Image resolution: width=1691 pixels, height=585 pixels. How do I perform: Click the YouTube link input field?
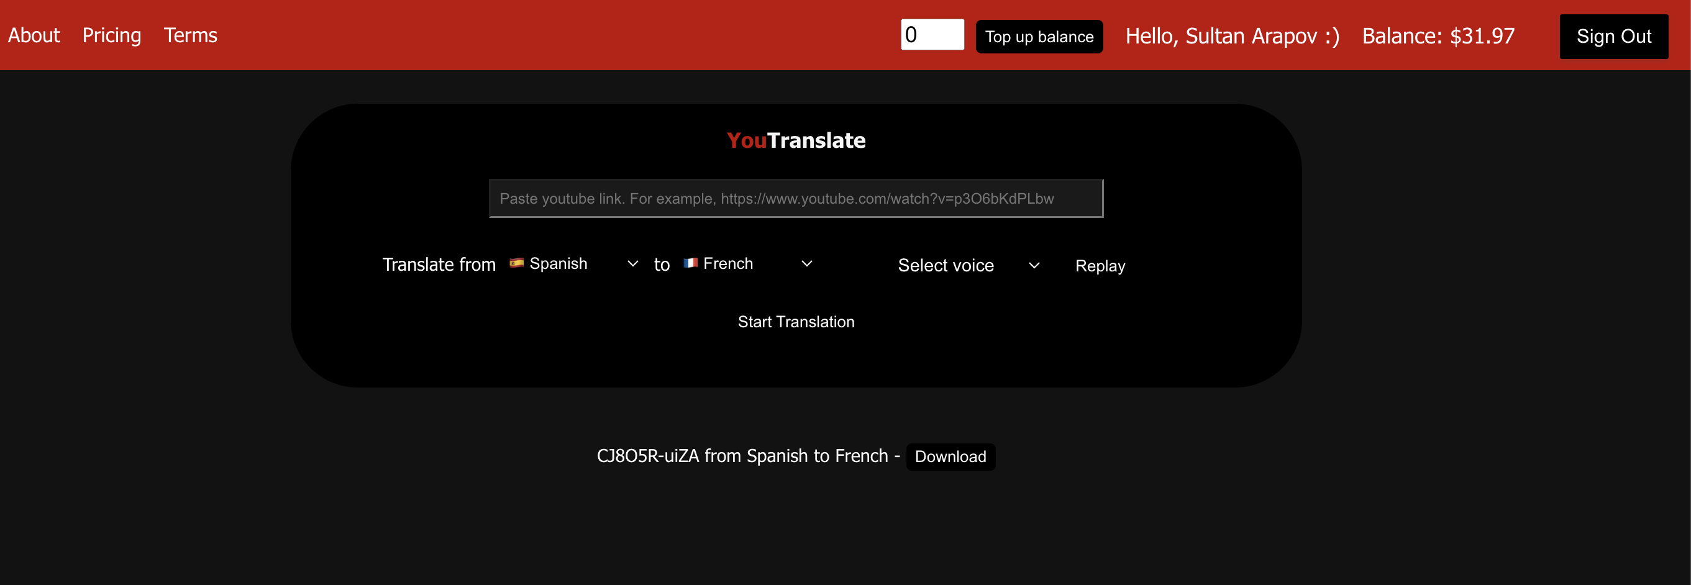(796, 198)
